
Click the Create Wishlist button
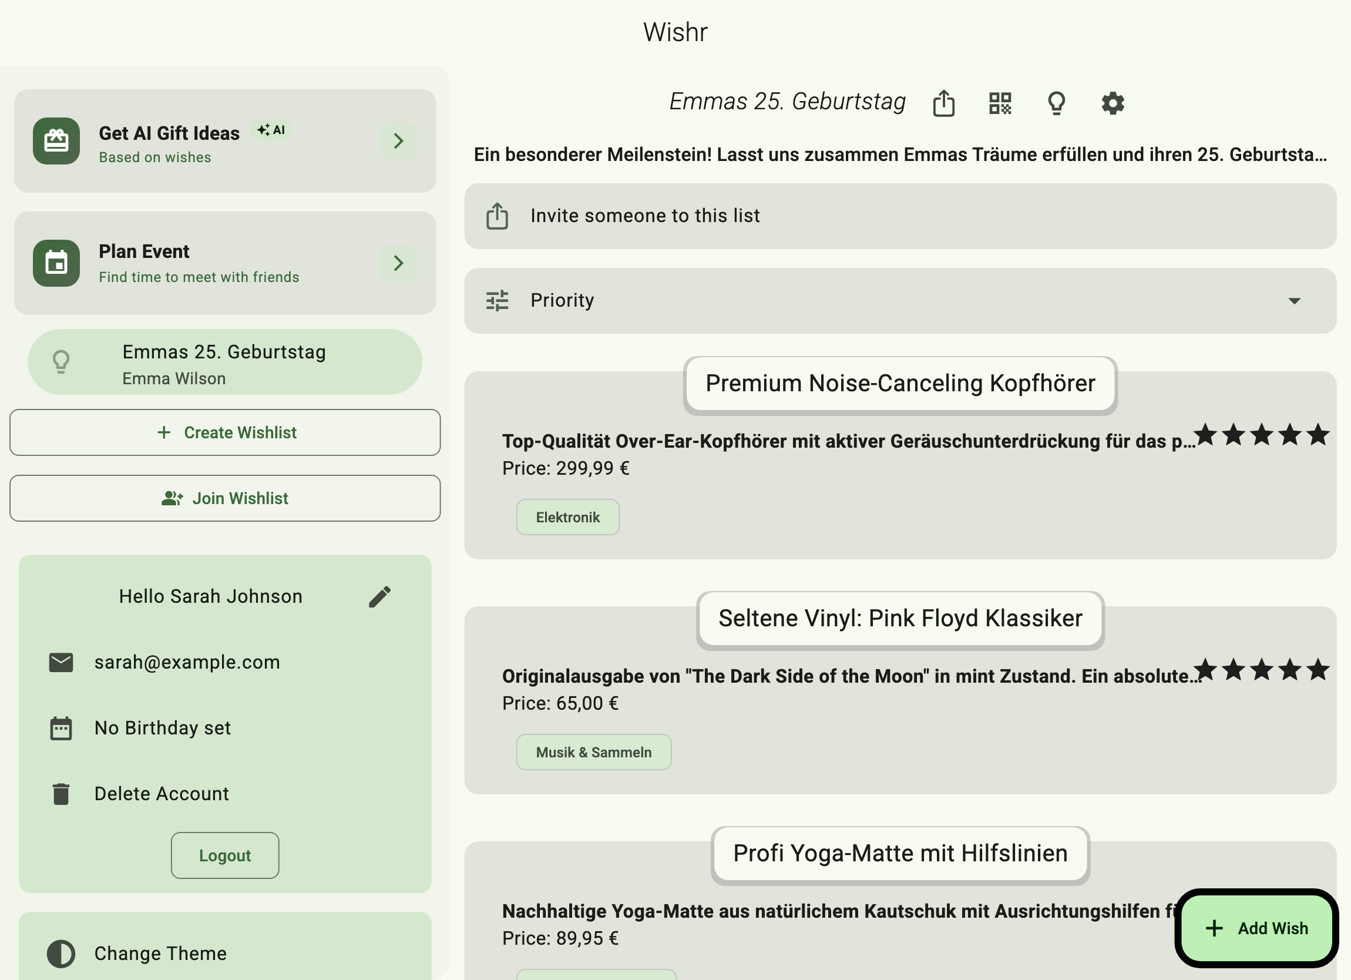pos(224,432)
